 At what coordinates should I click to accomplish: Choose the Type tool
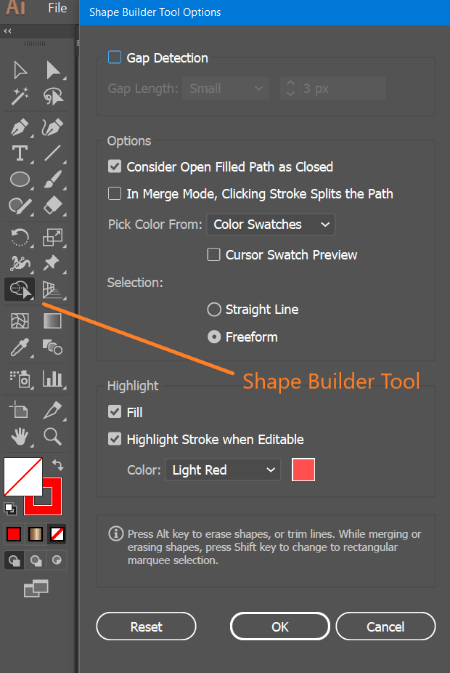point(20,153)
